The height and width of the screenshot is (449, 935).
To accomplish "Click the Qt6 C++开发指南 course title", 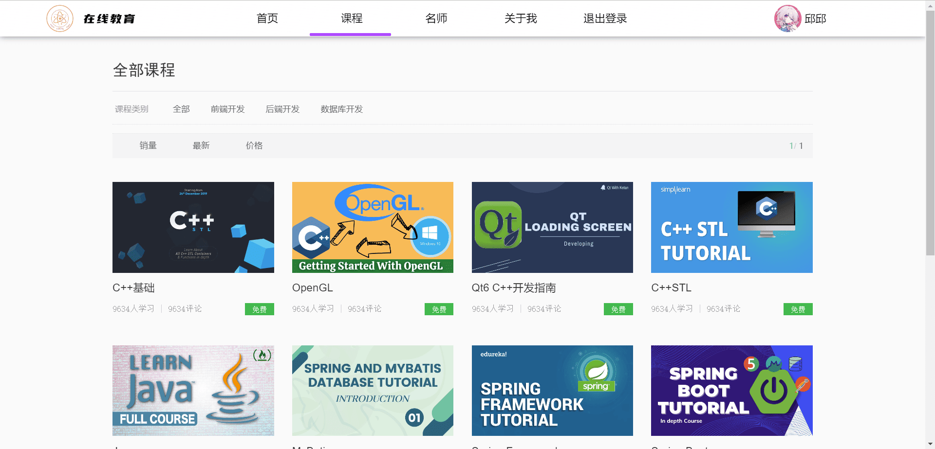I will [x=513, y=287].
